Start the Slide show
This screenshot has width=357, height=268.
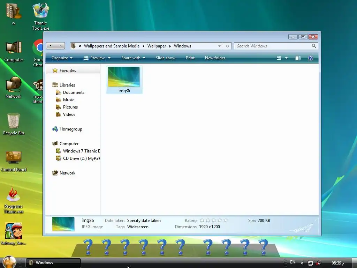click(x=166, y=58)
